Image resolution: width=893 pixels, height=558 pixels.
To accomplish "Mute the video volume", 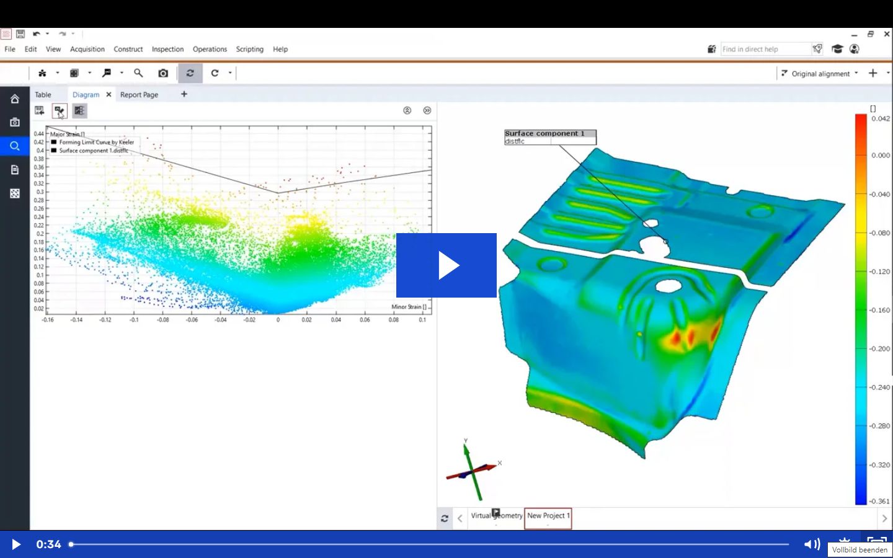I will 811,544.
